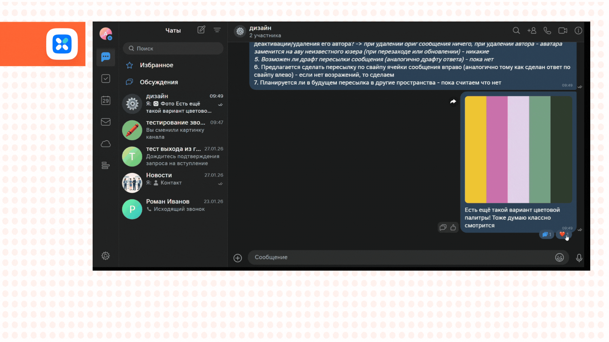Select the тест выхода из г... chat
609x342 pixels.
click(173, 156)
